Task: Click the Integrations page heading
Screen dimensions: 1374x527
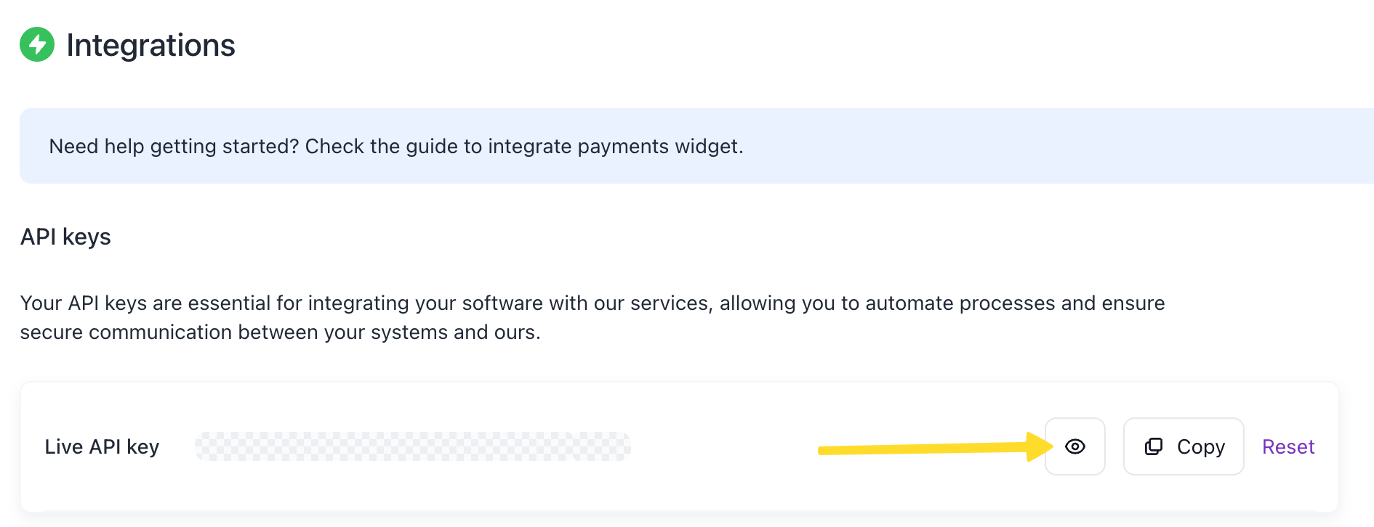Action: click(x=150, y=45)
